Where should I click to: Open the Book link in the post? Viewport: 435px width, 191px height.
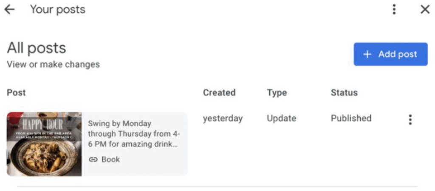[x=110, y=160]
